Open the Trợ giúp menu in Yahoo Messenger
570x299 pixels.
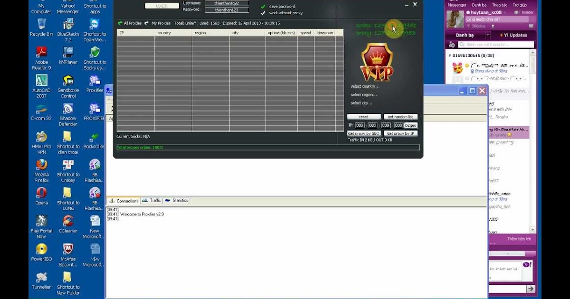click(x=520, y=5)
